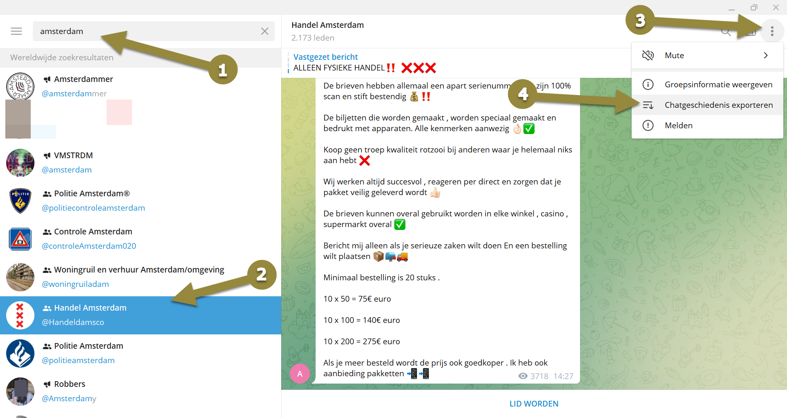Expand the Mute submenu arrow
Image resolution: width=787 pixels, height=418 pixels.
click(766, 55)
